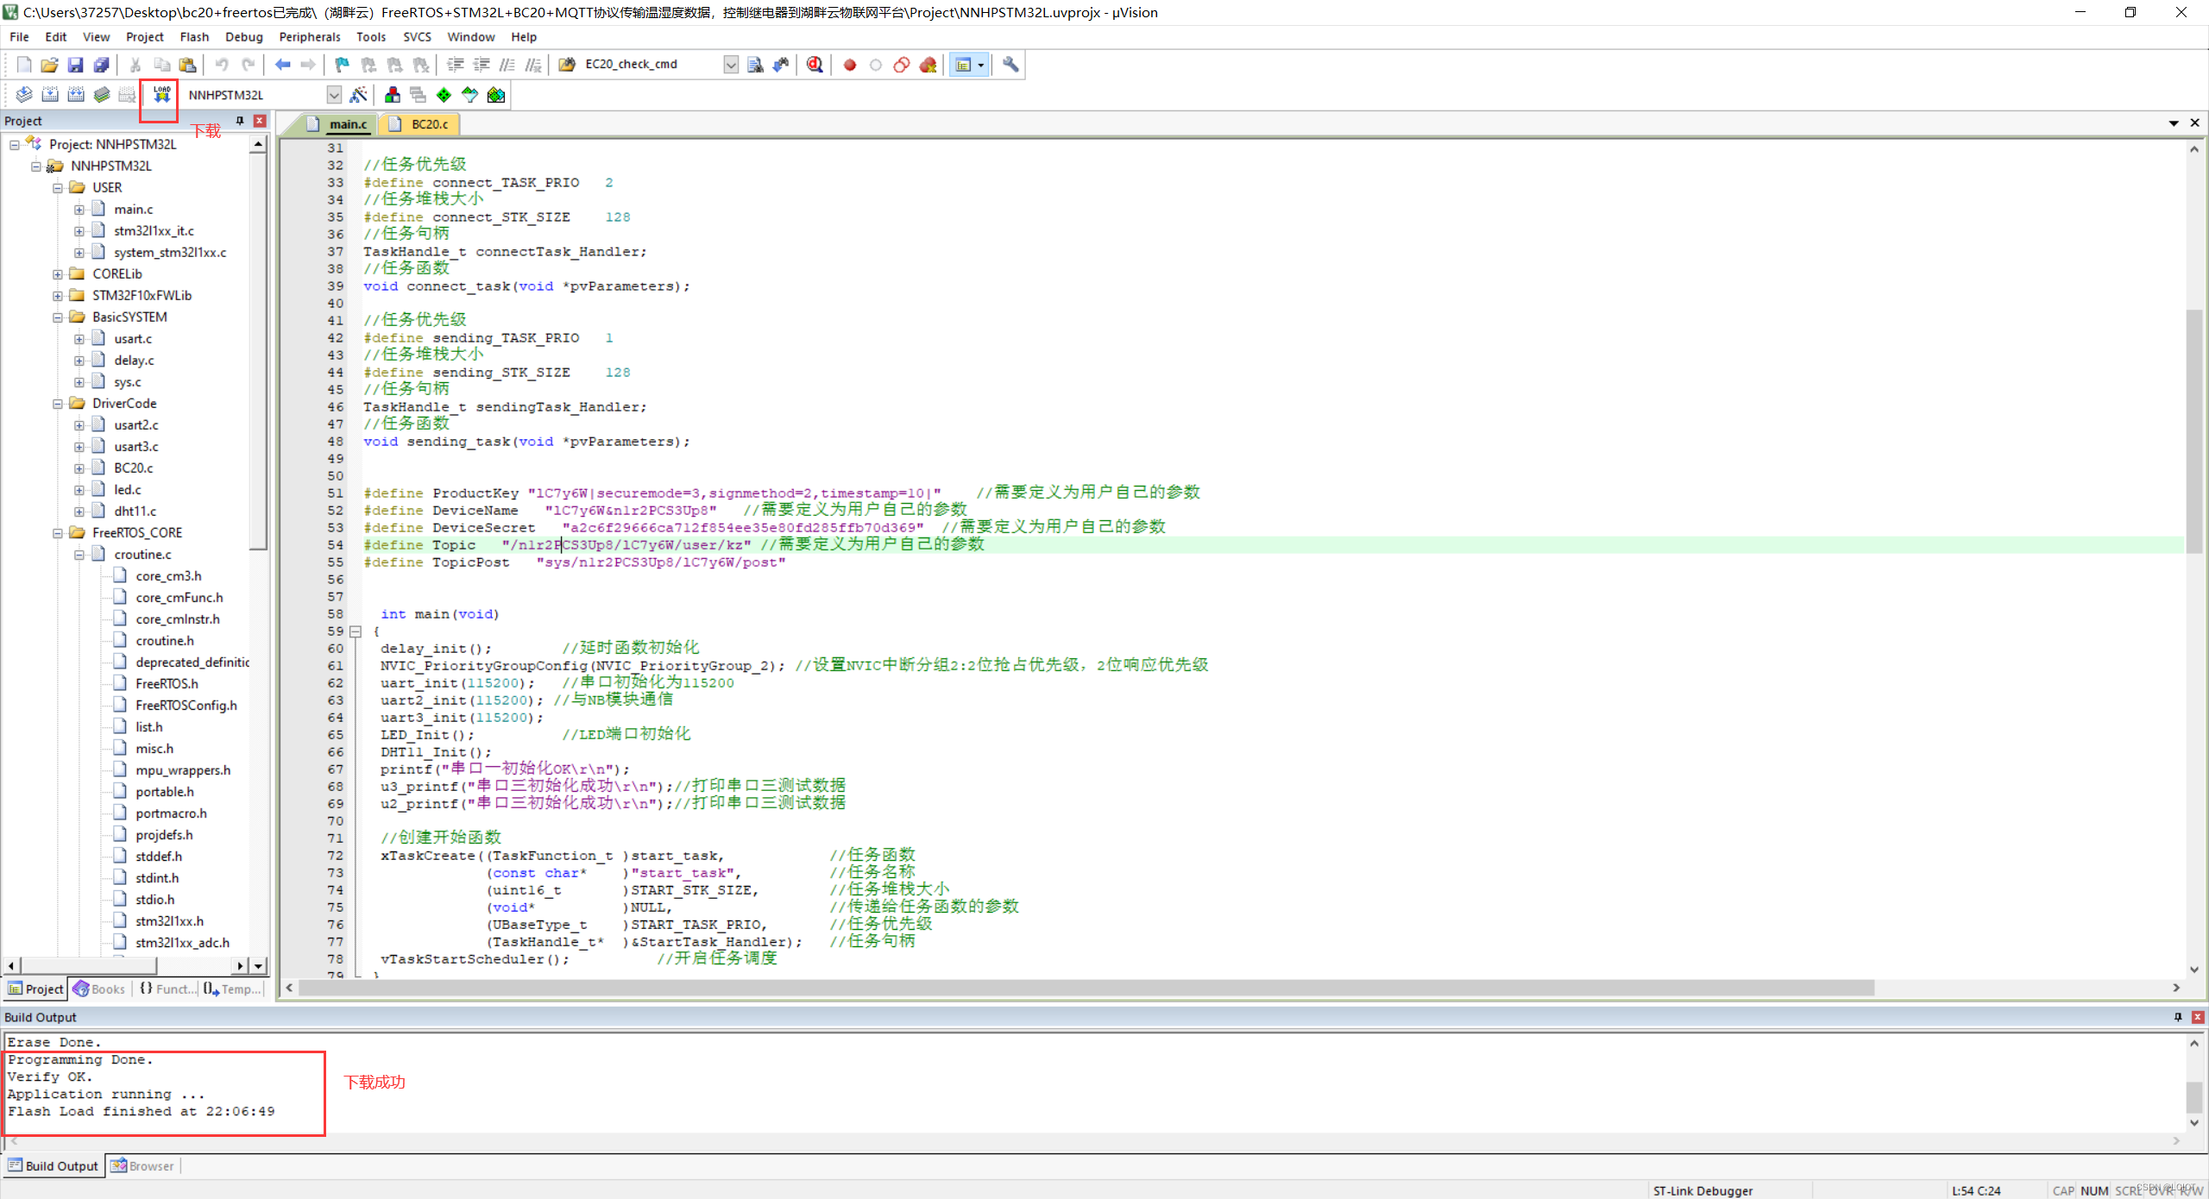Collapse the main function code fold

pyautogui.click(x=355, y=631)
